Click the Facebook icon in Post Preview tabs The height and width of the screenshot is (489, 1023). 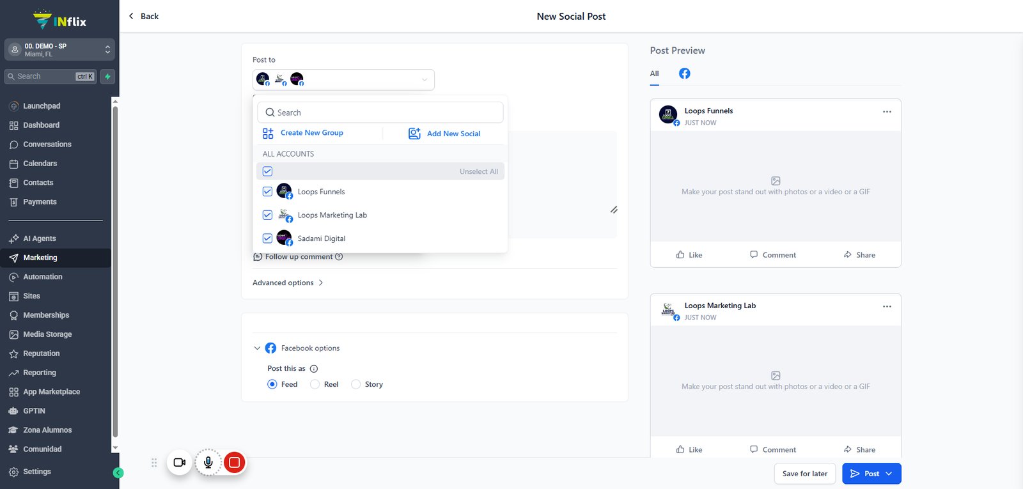pos(684,74)
